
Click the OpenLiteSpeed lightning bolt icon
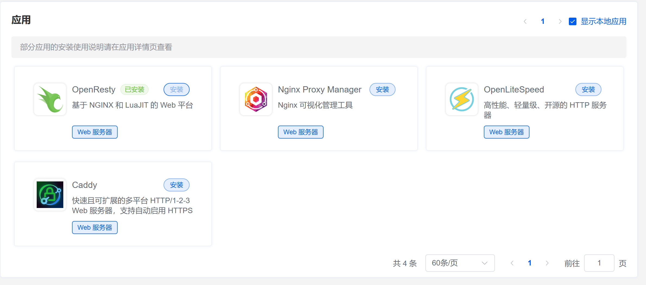pyautogui.click(x=462, y=99)
